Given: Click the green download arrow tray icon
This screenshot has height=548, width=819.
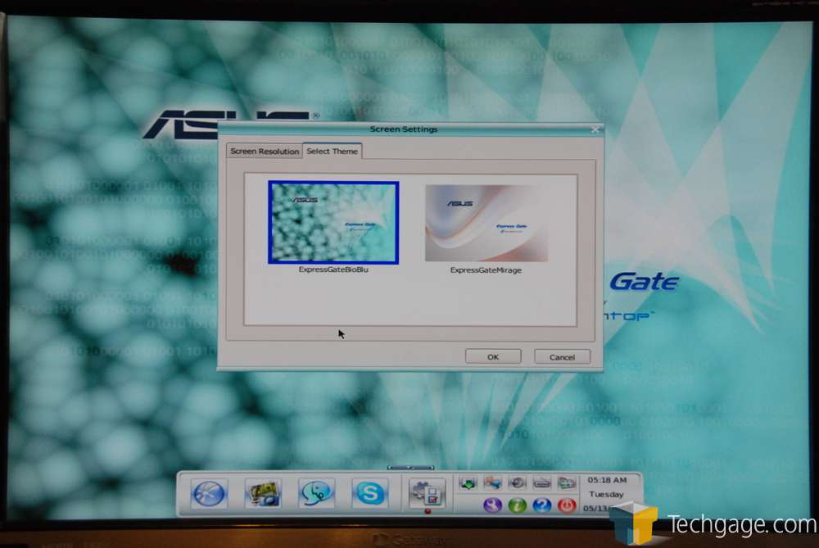Looking at the screenshot, I should click(x=468, y=483).
